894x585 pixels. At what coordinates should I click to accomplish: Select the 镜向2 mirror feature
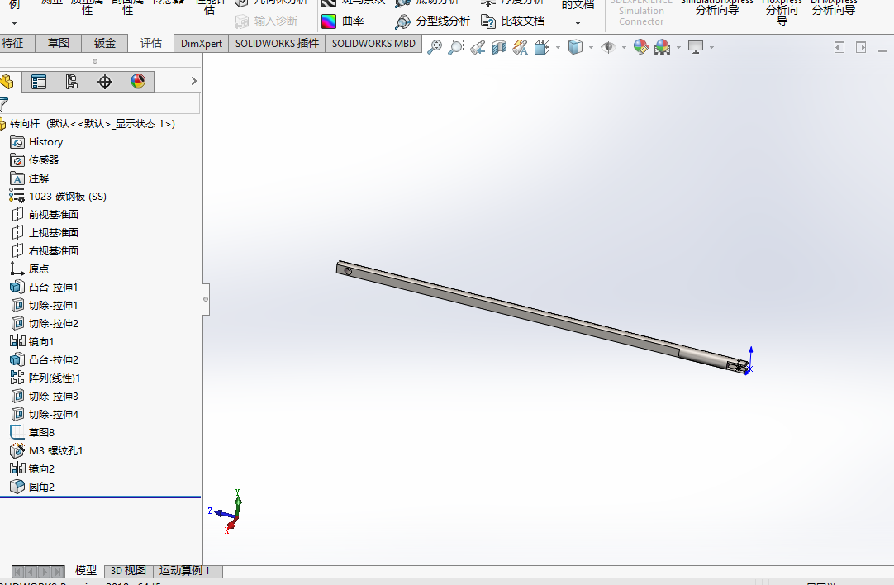coord(32,469)
